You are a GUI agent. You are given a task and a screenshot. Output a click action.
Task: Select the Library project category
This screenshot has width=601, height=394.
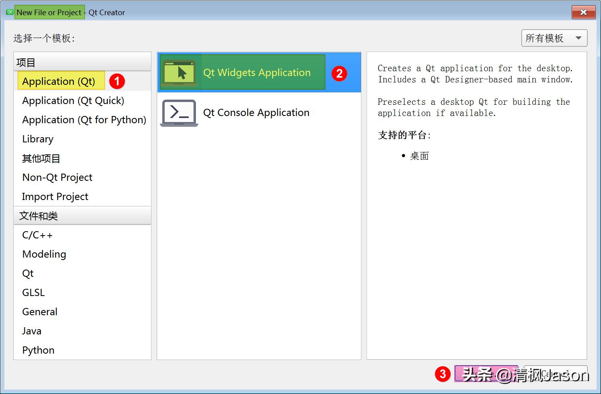coord(38,139)
